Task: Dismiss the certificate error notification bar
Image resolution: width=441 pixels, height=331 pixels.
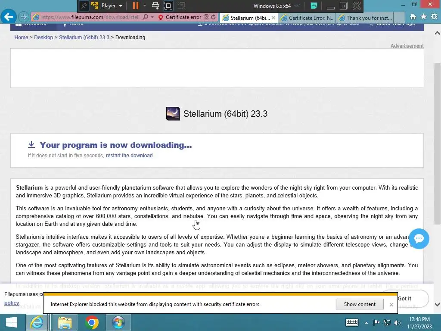Action: [x=391, y=305]
